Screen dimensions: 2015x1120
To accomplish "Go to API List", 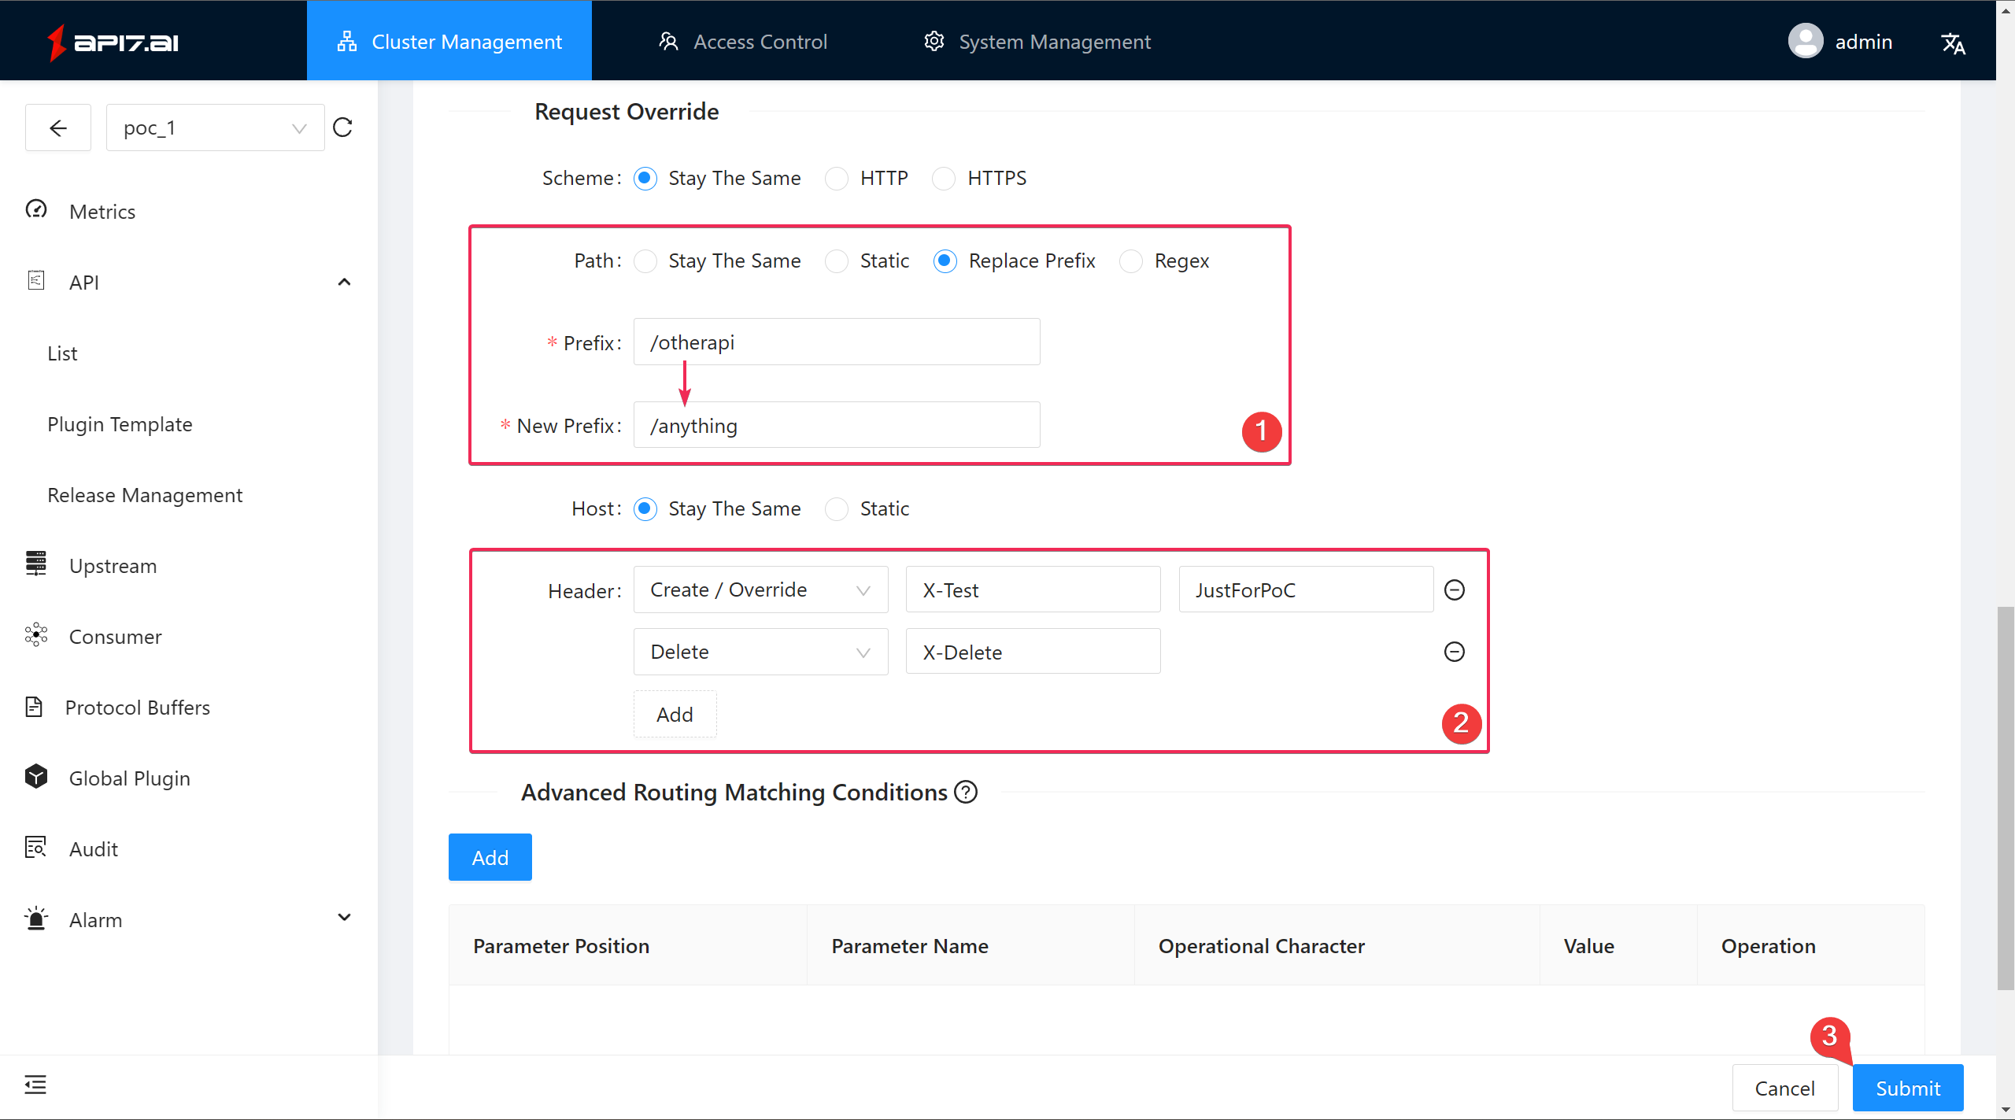I will 62,353.
